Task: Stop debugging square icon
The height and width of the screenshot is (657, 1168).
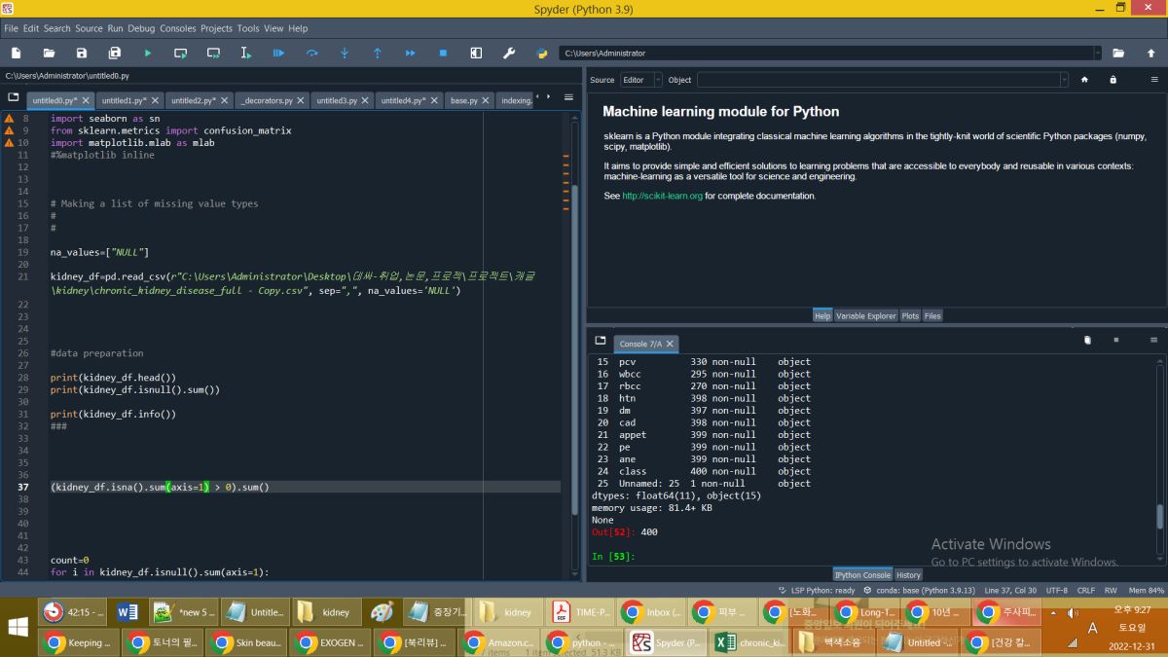Action: [443, 53]
